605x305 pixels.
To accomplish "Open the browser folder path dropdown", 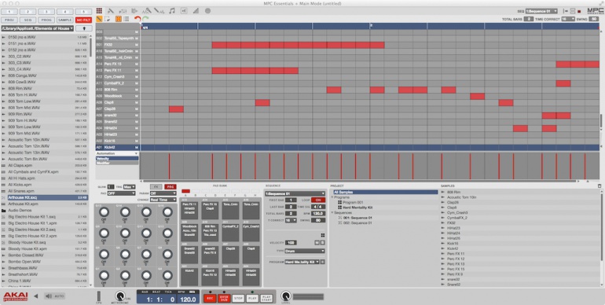I will click(38, 28).
